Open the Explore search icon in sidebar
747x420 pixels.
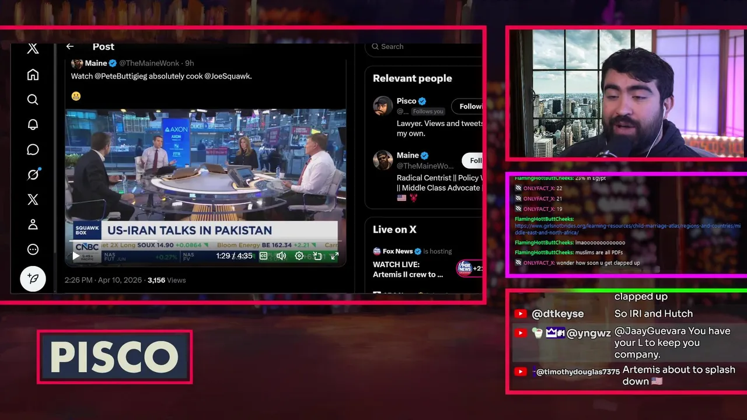click(33, 99)
